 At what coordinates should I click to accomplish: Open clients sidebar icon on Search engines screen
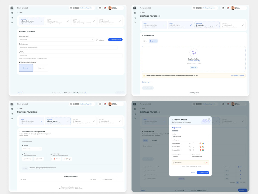pos(12,114)
